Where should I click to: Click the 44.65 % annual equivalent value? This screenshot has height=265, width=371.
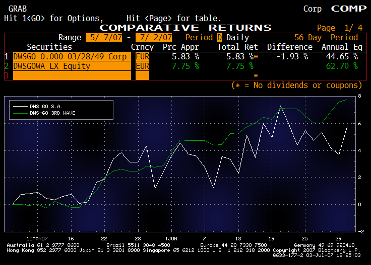pos(342,57)
